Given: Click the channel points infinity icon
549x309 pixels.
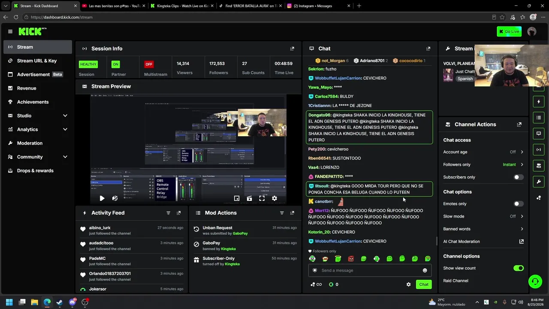Looking at the screenshot, I should pyautogui.click(x=316, y=285).
